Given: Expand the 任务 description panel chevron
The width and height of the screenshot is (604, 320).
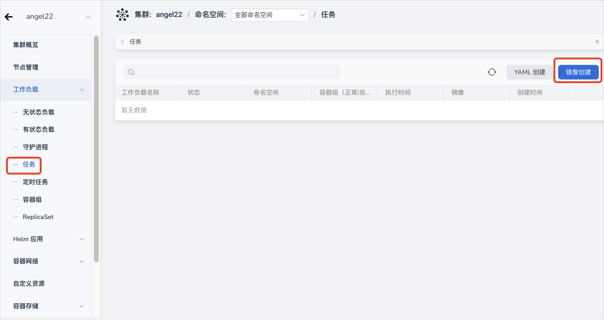Looking at the screenshot, I should [122, 42].
